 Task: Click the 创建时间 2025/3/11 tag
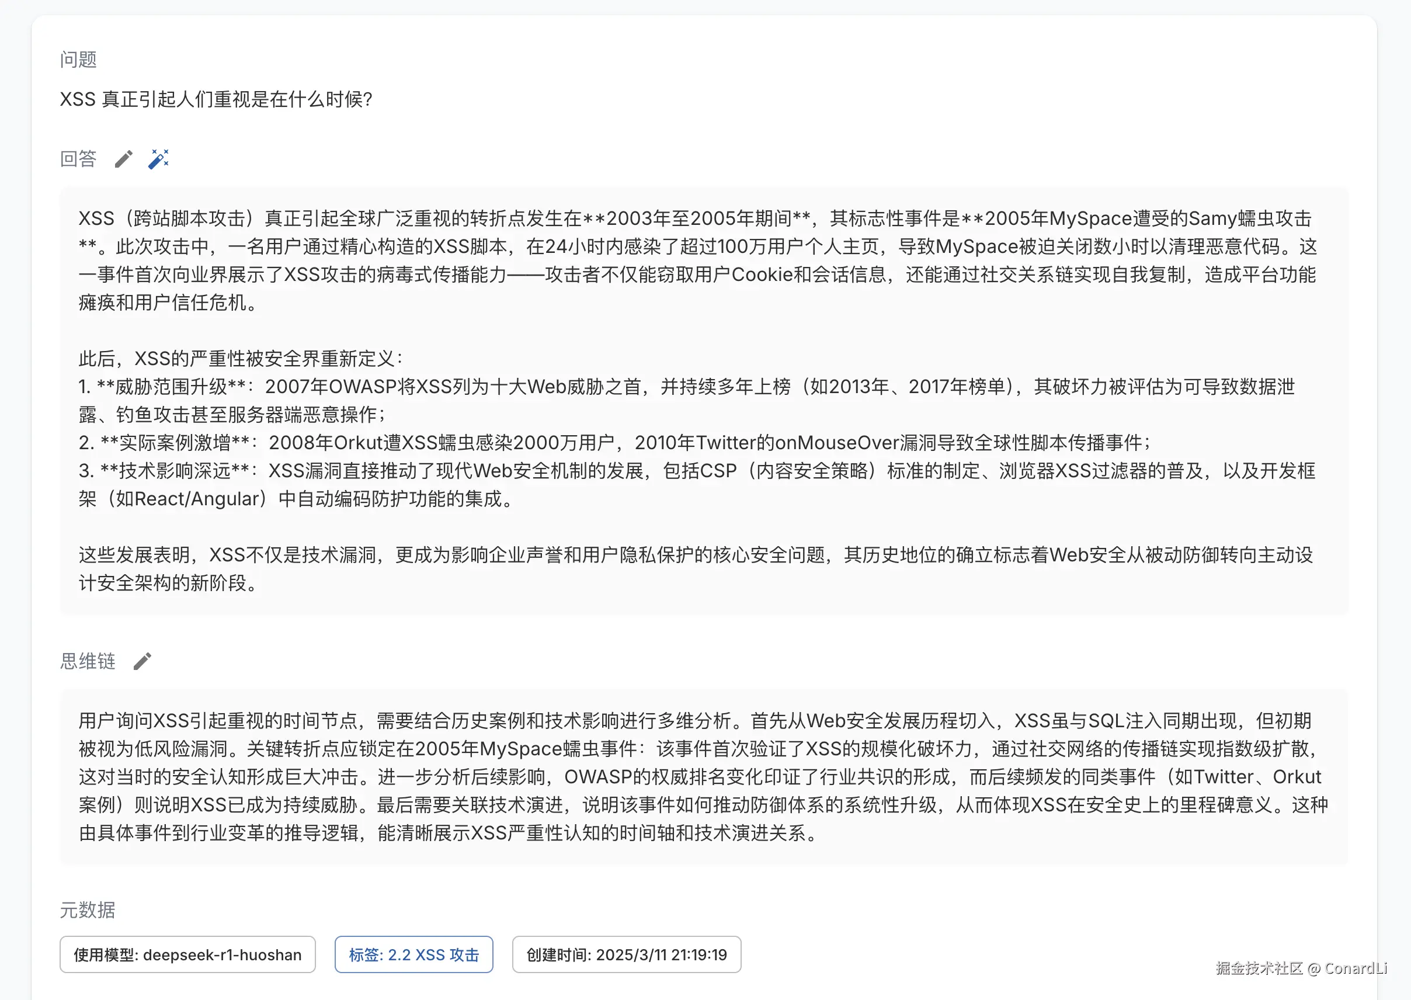(x=626, y=954)
